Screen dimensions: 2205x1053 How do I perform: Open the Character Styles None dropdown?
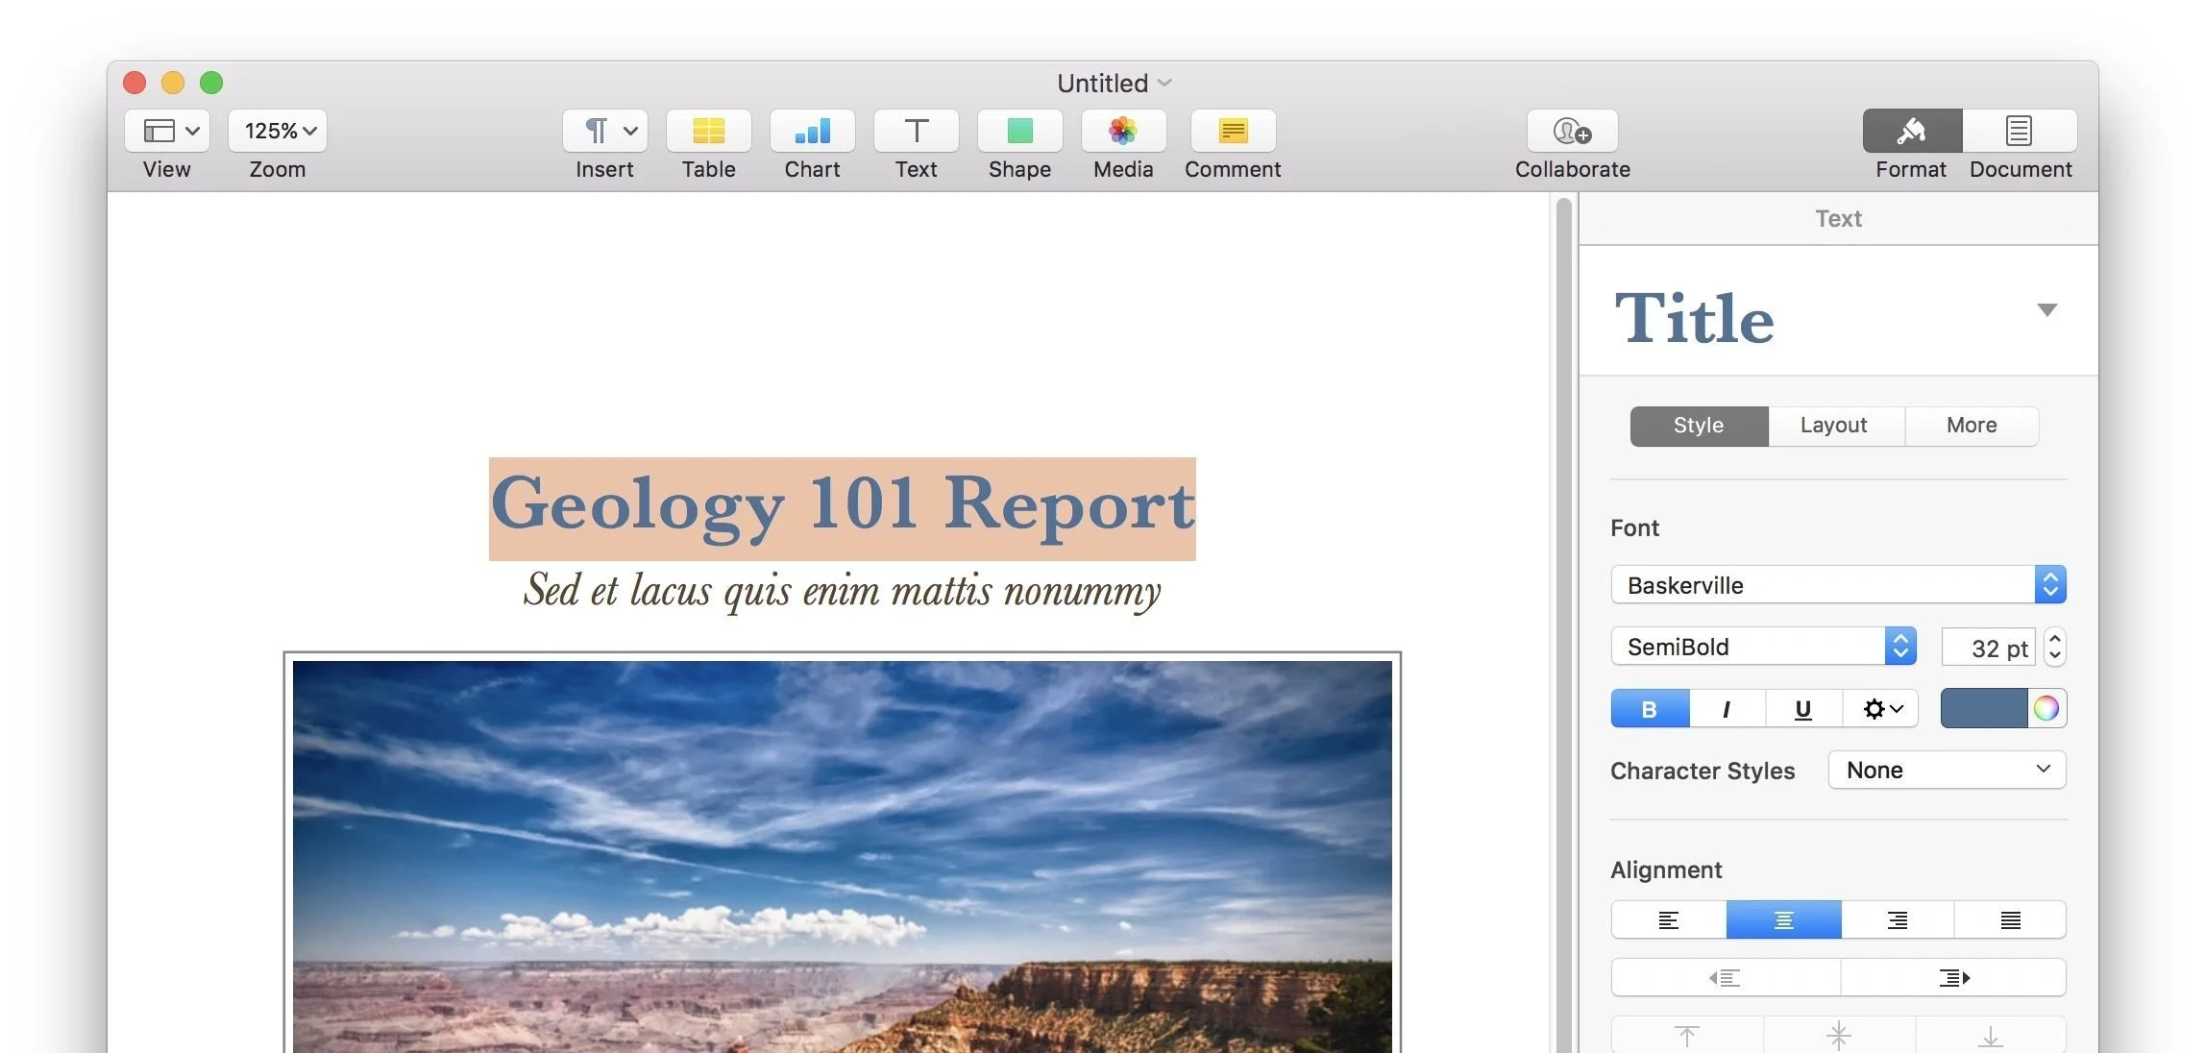(x=1947, y=771)
